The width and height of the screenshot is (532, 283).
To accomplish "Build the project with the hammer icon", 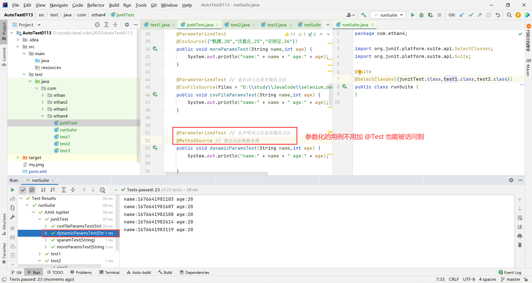I will (x=364, y=15).
